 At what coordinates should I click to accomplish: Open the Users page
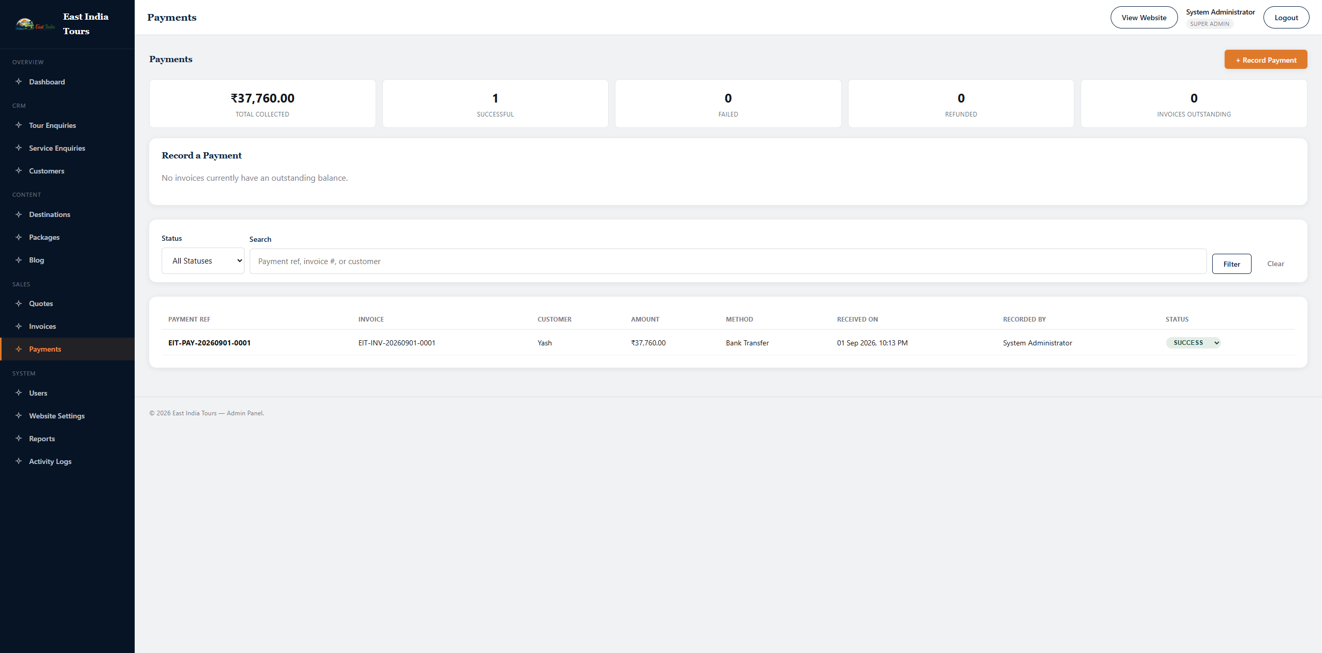coord(67,393)
